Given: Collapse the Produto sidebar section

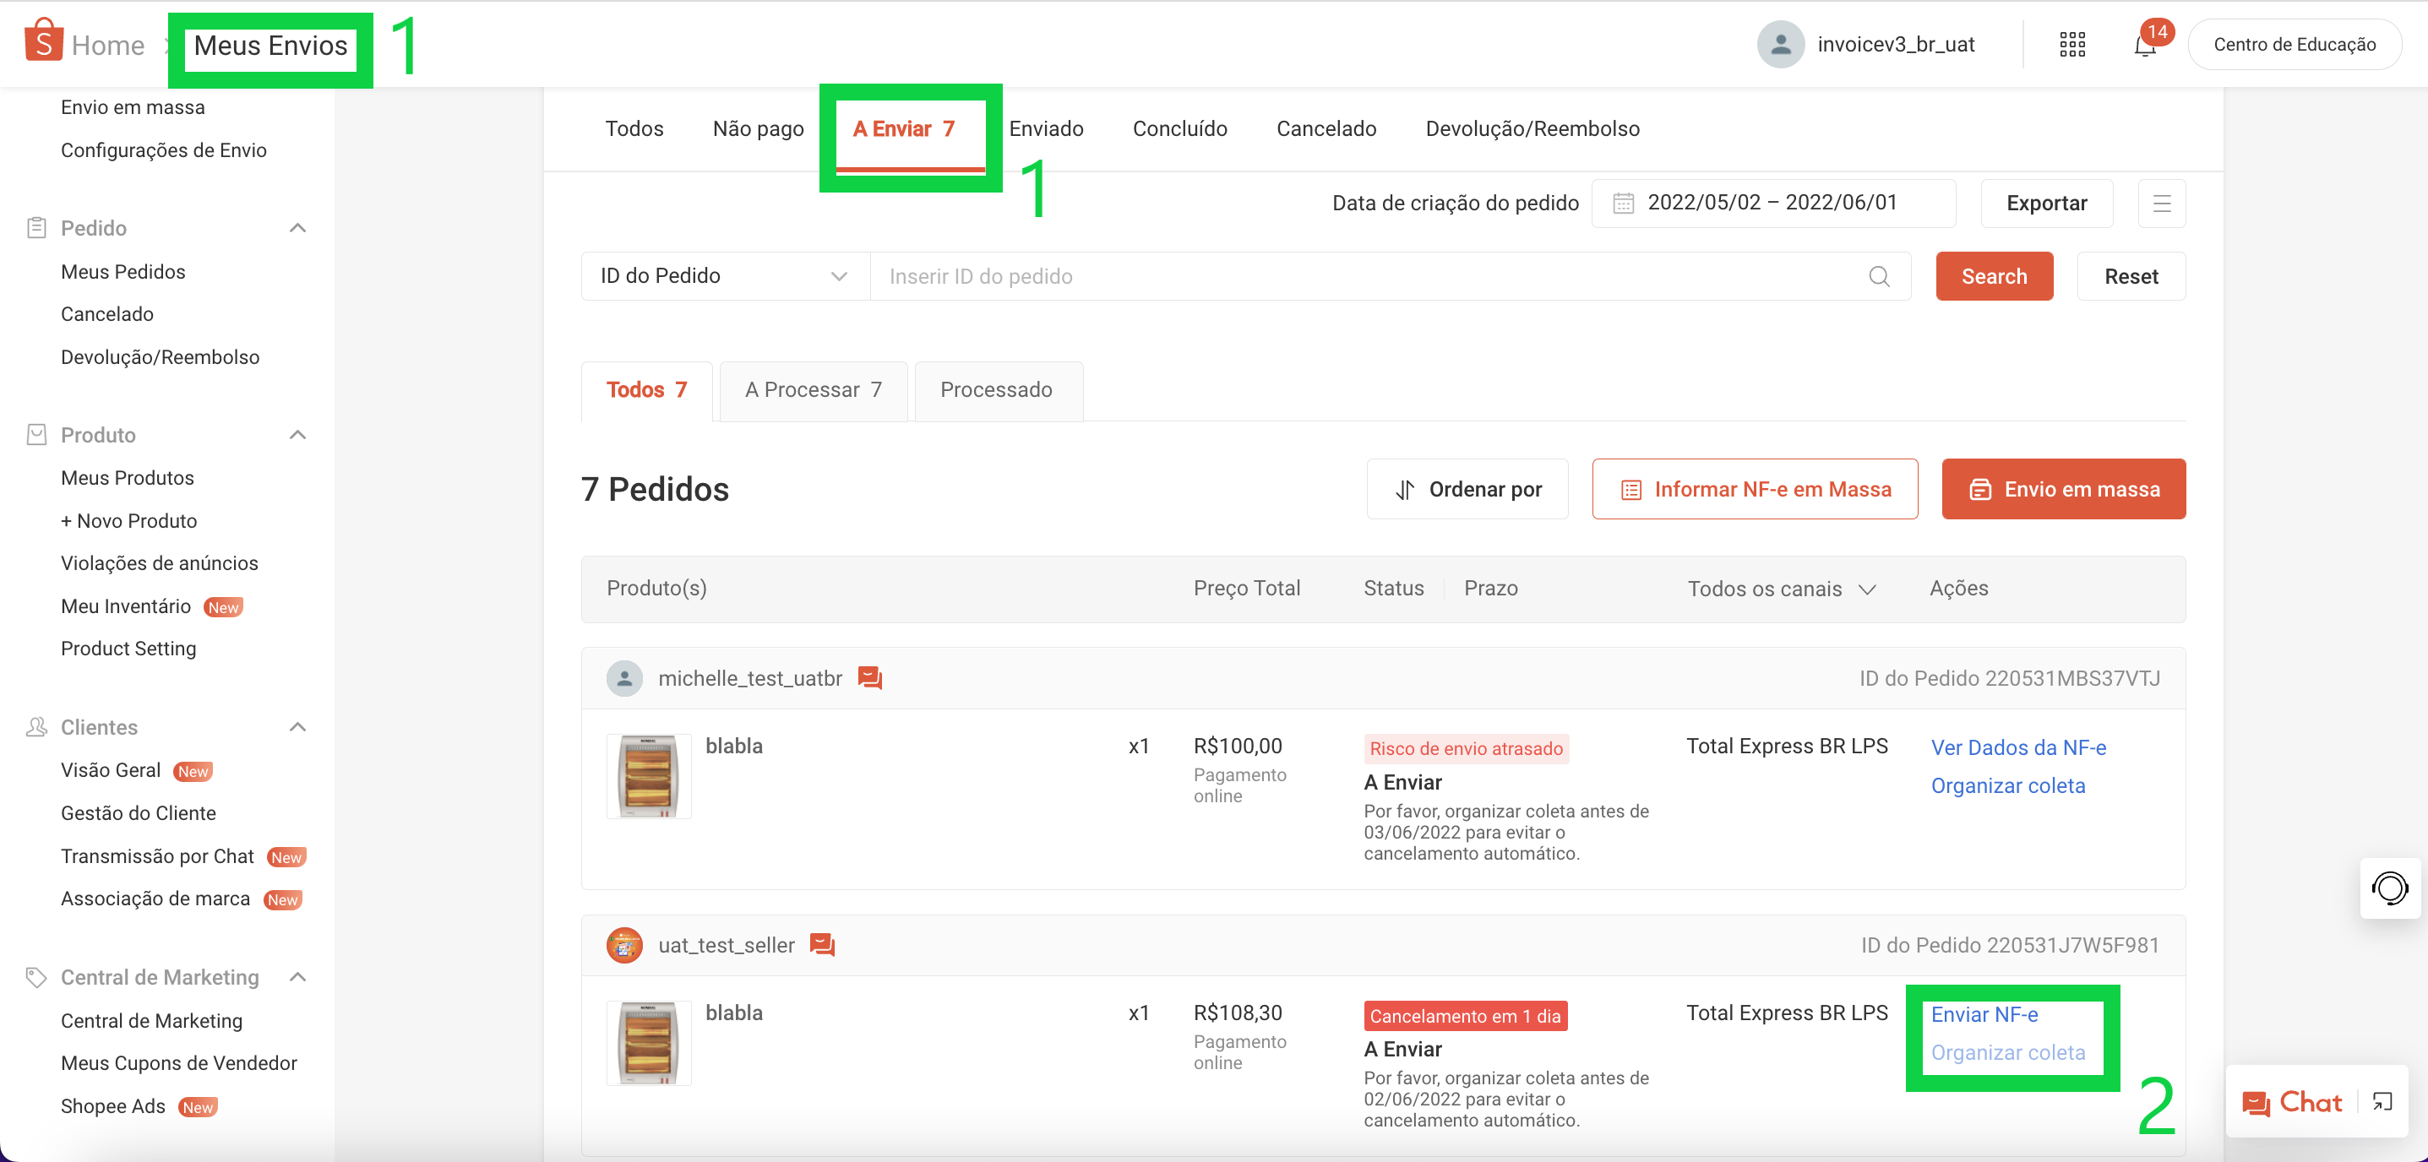Looking at the screenshot, I should 297,434.
